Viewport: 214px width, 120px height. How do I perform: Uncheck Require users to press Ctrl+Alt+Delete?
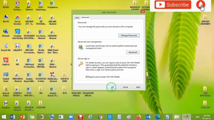point(87,77)
